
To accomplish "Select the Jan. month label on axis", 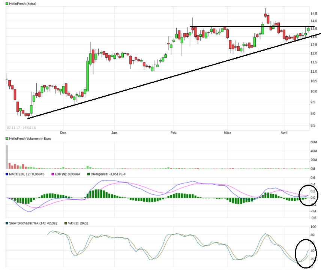I will [x=115, y=133].
